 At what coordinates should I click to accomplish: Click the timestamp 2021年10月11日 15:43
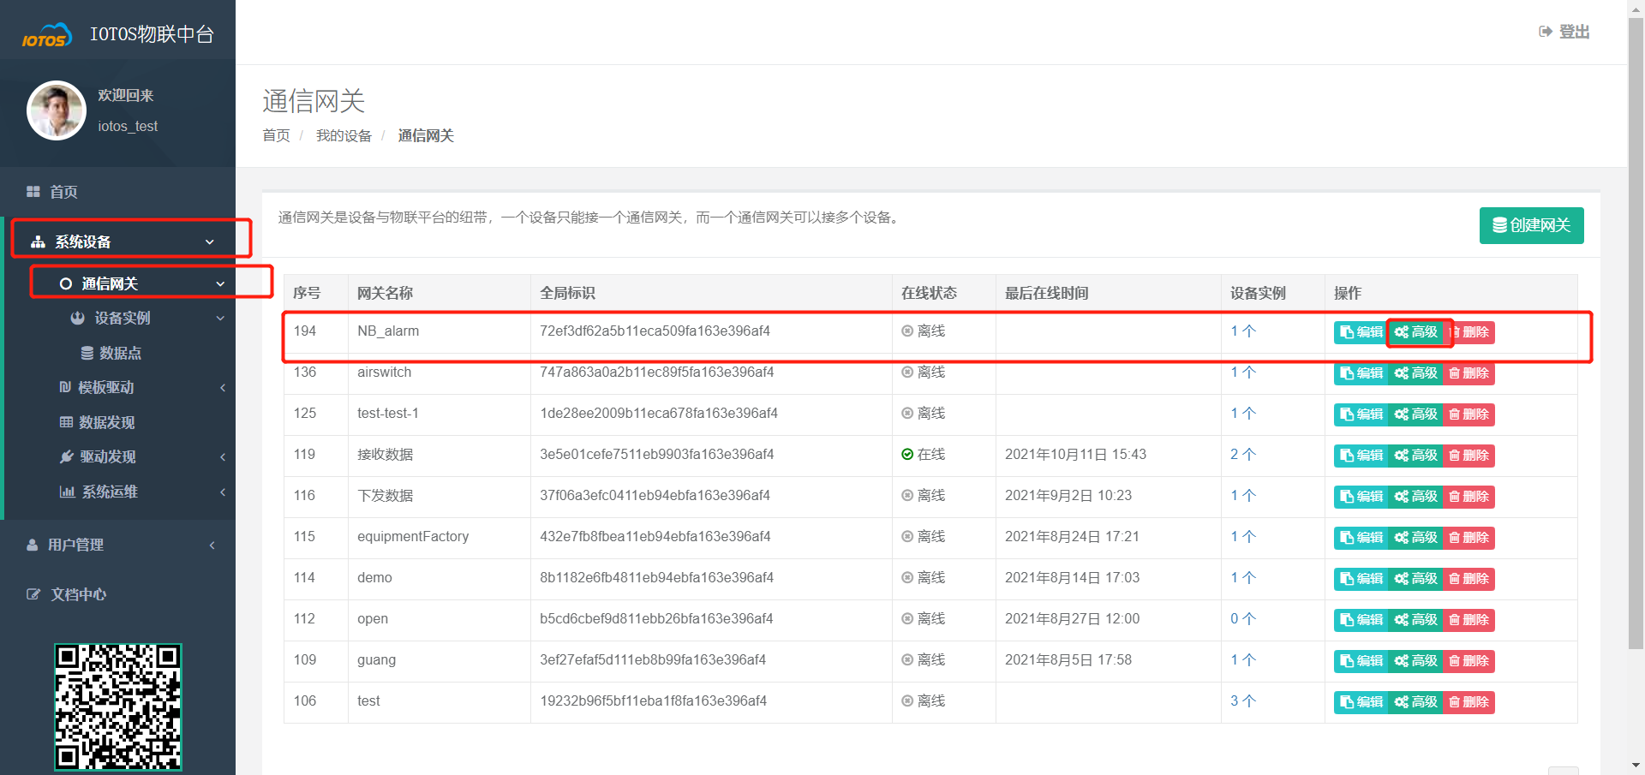[x=1075, y=455]
